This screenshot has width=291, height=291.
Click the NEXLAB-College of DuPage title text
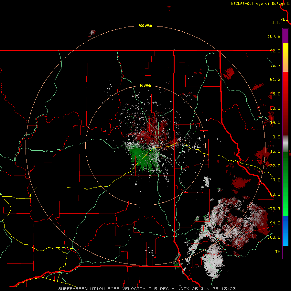point(258,4)
